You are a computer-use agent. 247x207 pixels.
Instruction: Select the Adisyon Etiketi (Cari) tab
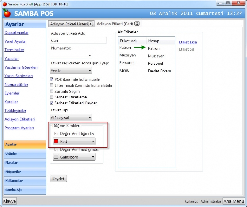[115, 24]
